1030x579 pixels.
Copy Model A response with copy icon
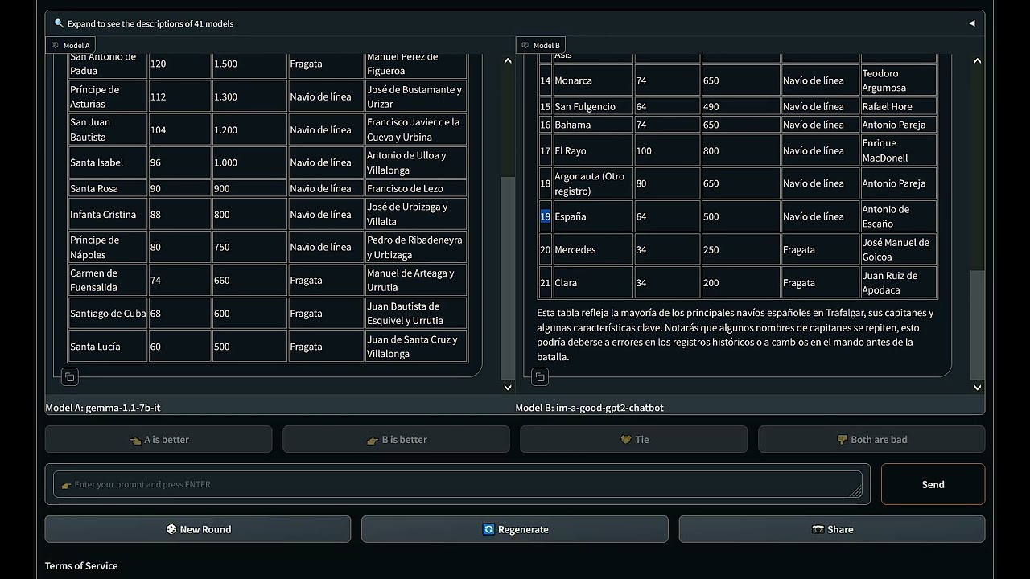pyautogui.click(x=69, y=376)
